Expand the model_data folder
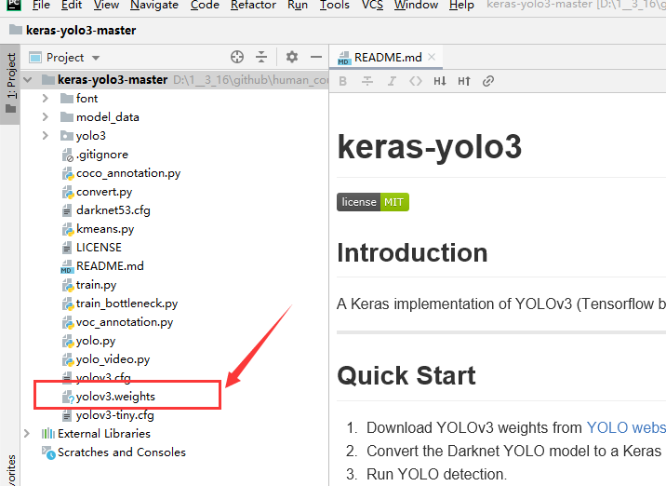Viewport: 666px width, 486px height. [46, 117]
